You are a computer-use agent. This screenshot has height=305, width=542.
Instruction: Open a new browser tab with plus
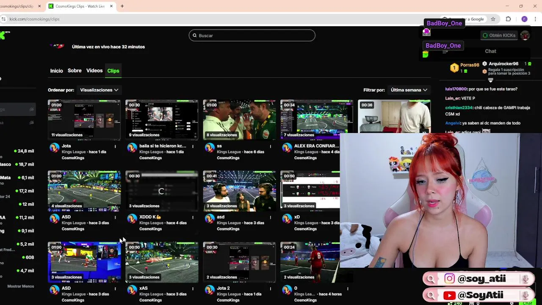point(122,6)
